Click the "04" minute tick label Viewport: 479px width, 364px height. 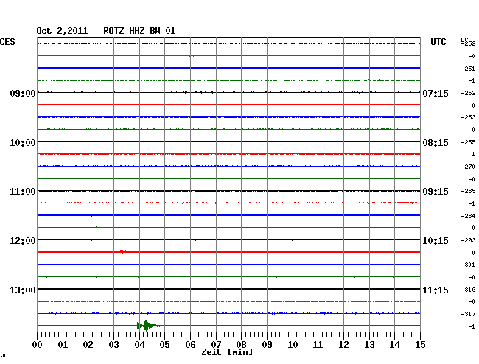pos(139,345)
